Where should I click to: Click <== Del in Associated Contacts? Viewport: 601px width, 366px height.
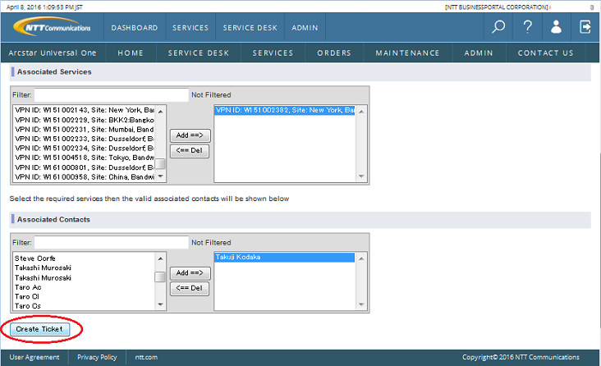190,289
